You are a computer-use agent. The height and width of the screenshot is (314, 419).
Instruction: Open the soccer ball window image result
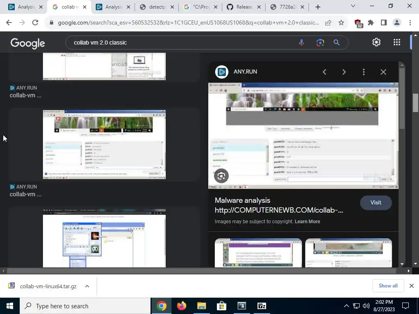104,238
